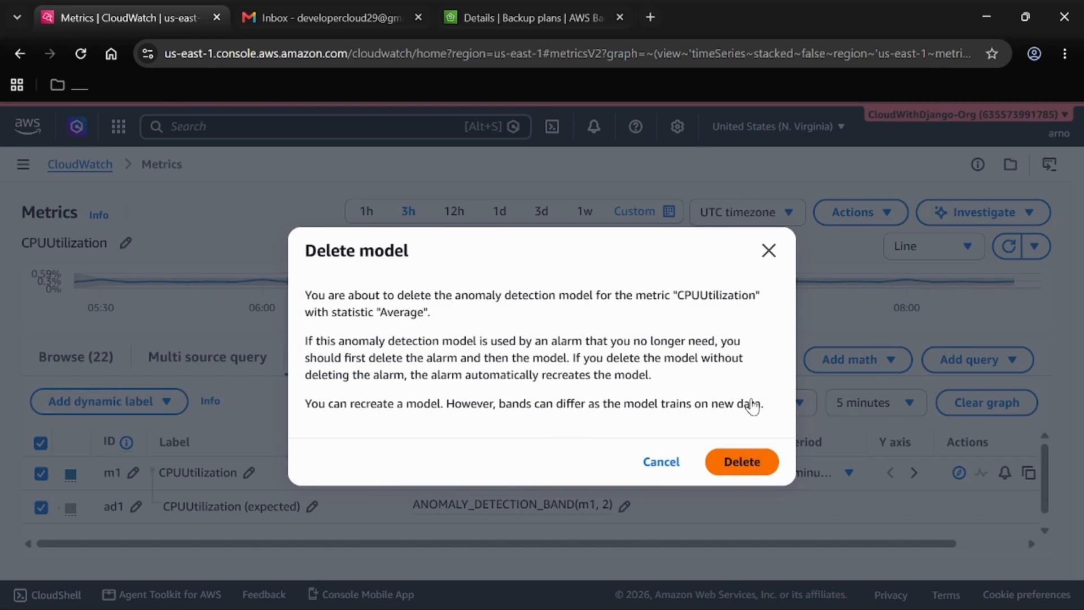1084x610 pixels.
Task: Edit the ad1 ID pencil icon
Action: 135,507
